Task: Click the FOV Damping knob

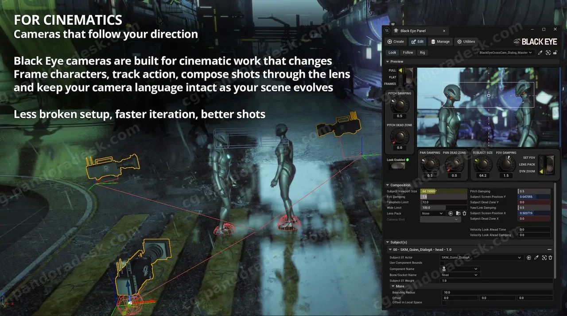Action: tap(506, 165)
